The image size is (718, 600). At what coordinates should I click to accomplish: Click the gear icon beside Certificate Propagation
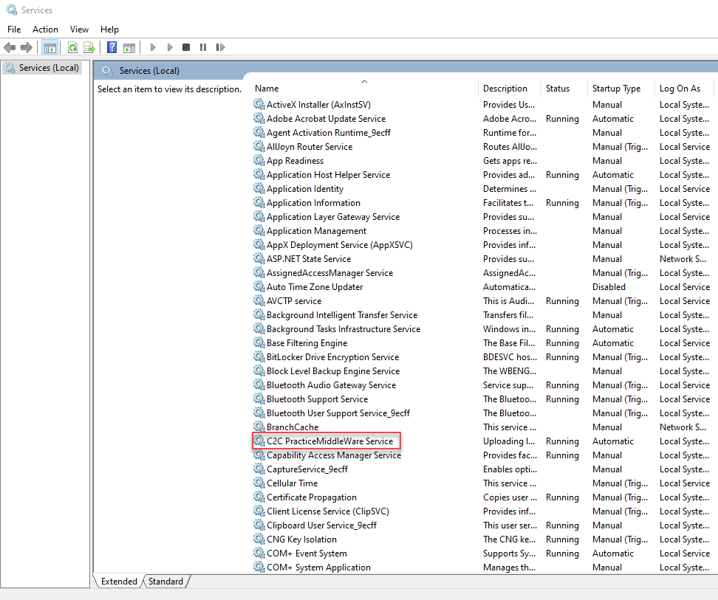(x=259, y=497)
